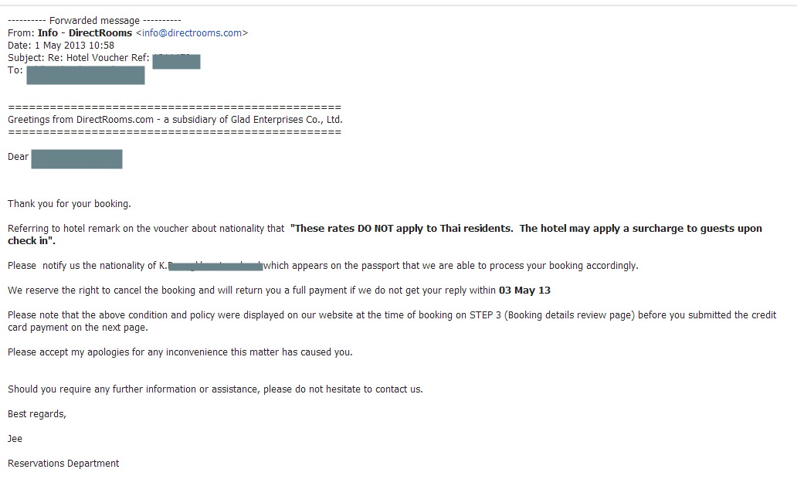Click the Greetings from DirectRooms.com line
The image size is (797, 486).
point(175,120)
